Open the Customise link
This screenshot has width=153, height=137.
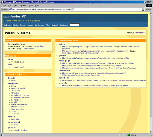click(40, 25)
